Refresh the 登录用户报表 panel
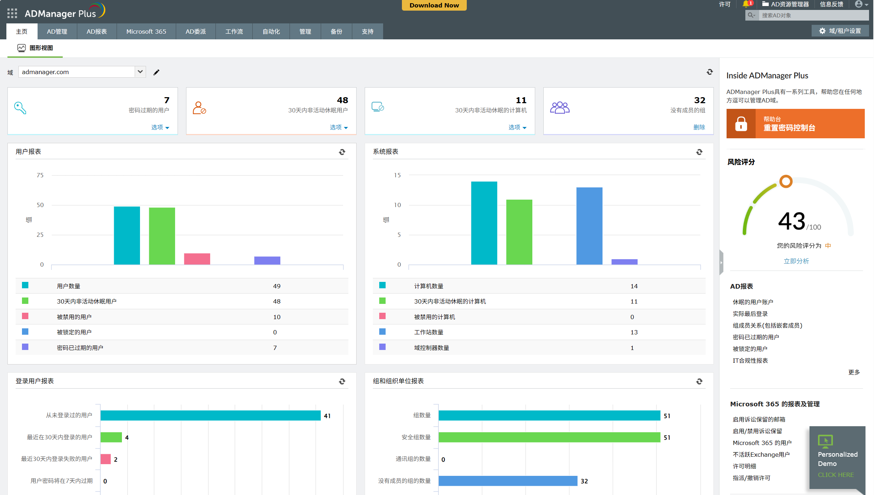 pyautogui.click(x=342, y=382)
